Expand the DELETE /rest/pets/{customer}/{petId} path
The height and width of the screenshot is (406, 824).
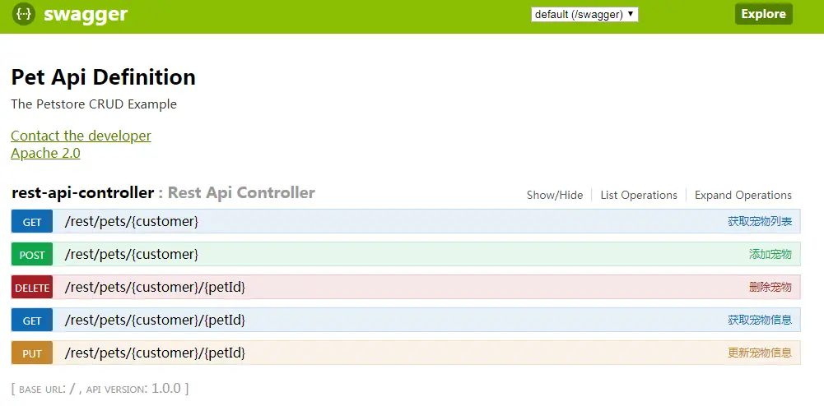pos(155,288)
